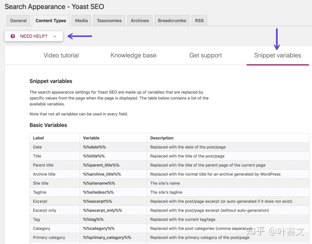Select the Content Types tab
The height and width of the screenshot is (244, 312).
click(51, 20)
